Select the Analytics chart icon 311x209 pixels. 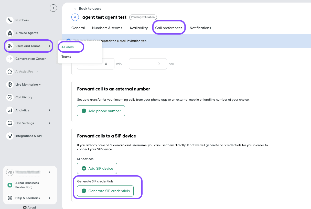click(x=10, y=110)
